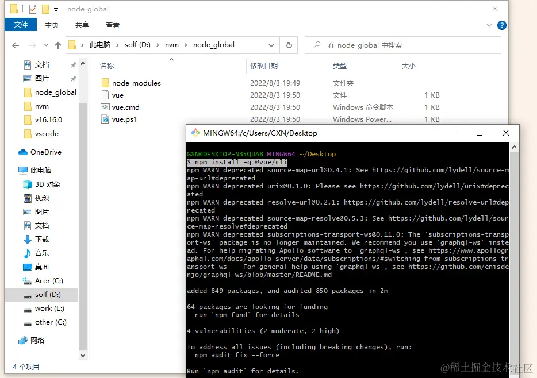Click new folder quick access icon
The image size is (537, 378).
[x=45, y=9]
